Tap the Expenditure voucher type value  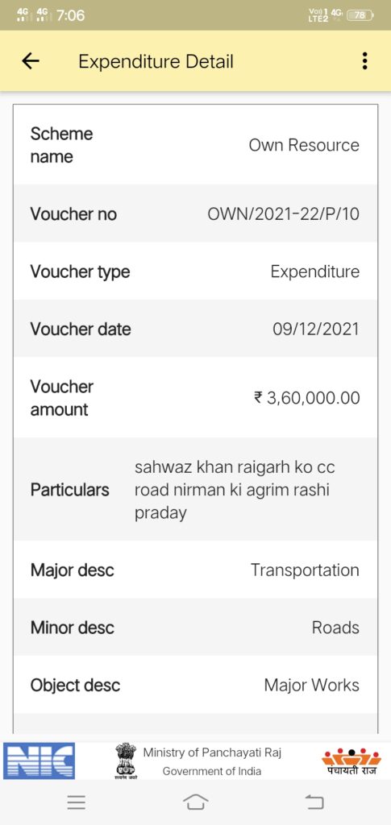coord(315,272)
